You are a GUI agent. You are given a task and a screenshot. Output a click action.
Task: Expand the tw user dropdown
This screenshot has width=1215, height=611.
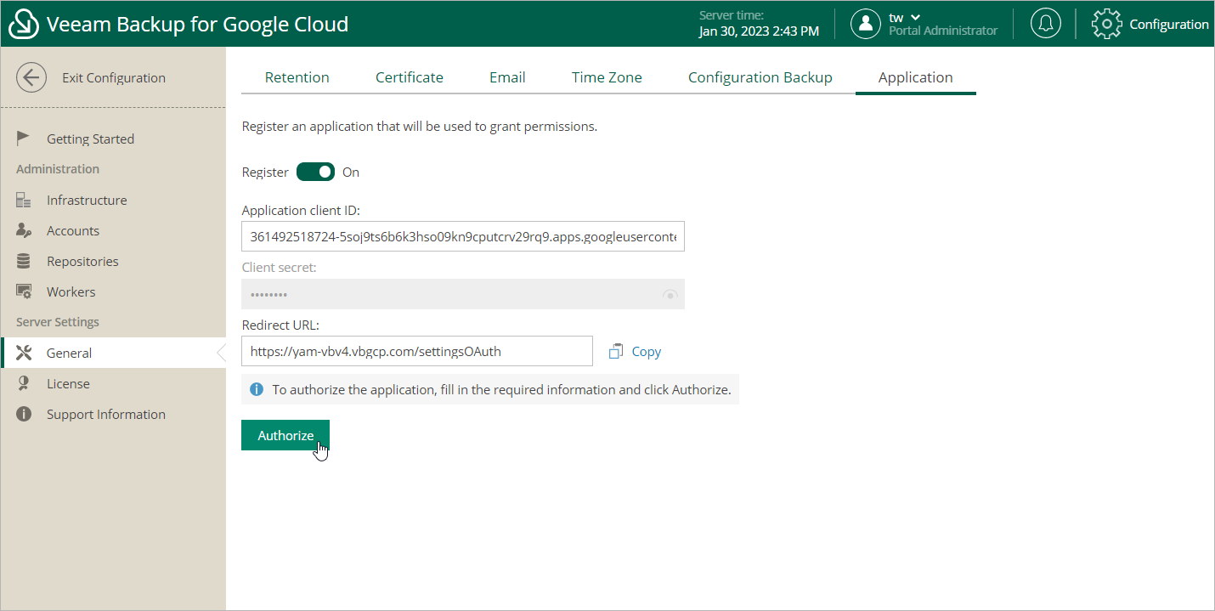click(915, 17)
